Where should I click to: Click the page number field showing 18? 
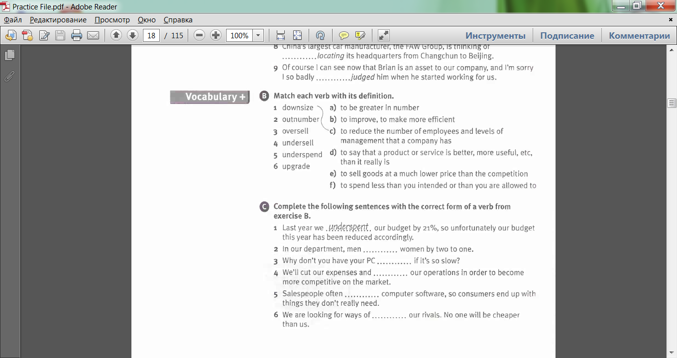click(151, 35)
